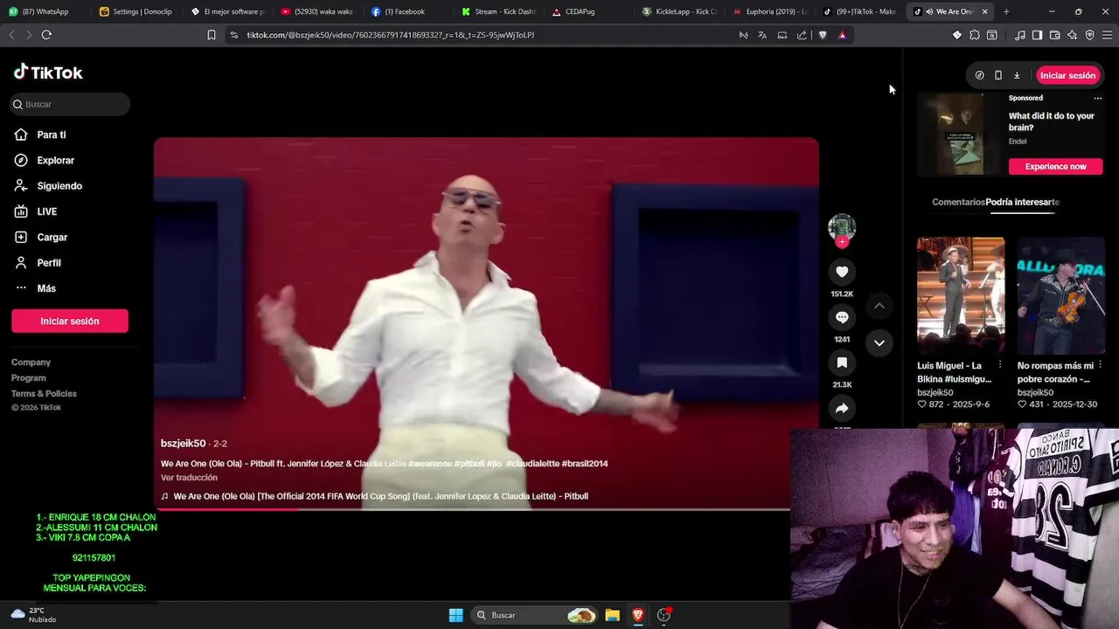Open Terms & Policies footer link

click(x=44, y=393)
